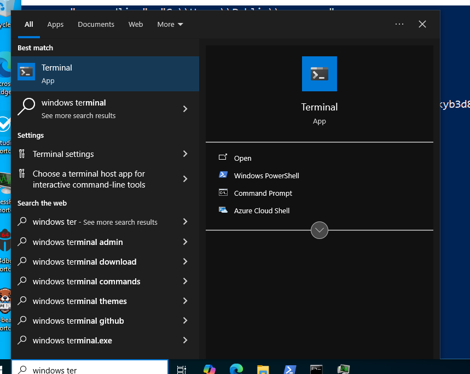Open Choose a terminal host app setting

(105, 179)
